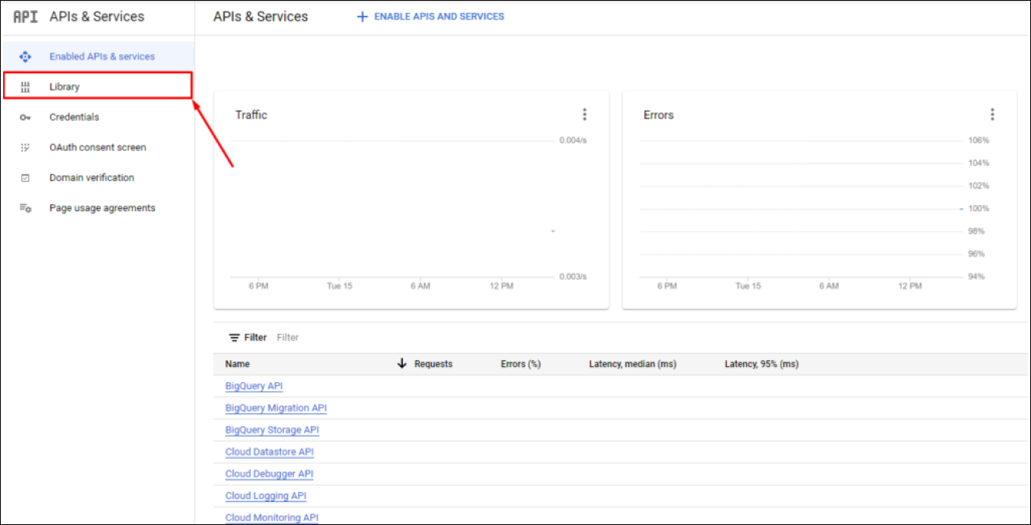Click the 0.004/s traffic axis label
1031x525 pixels.
[573, 140]
